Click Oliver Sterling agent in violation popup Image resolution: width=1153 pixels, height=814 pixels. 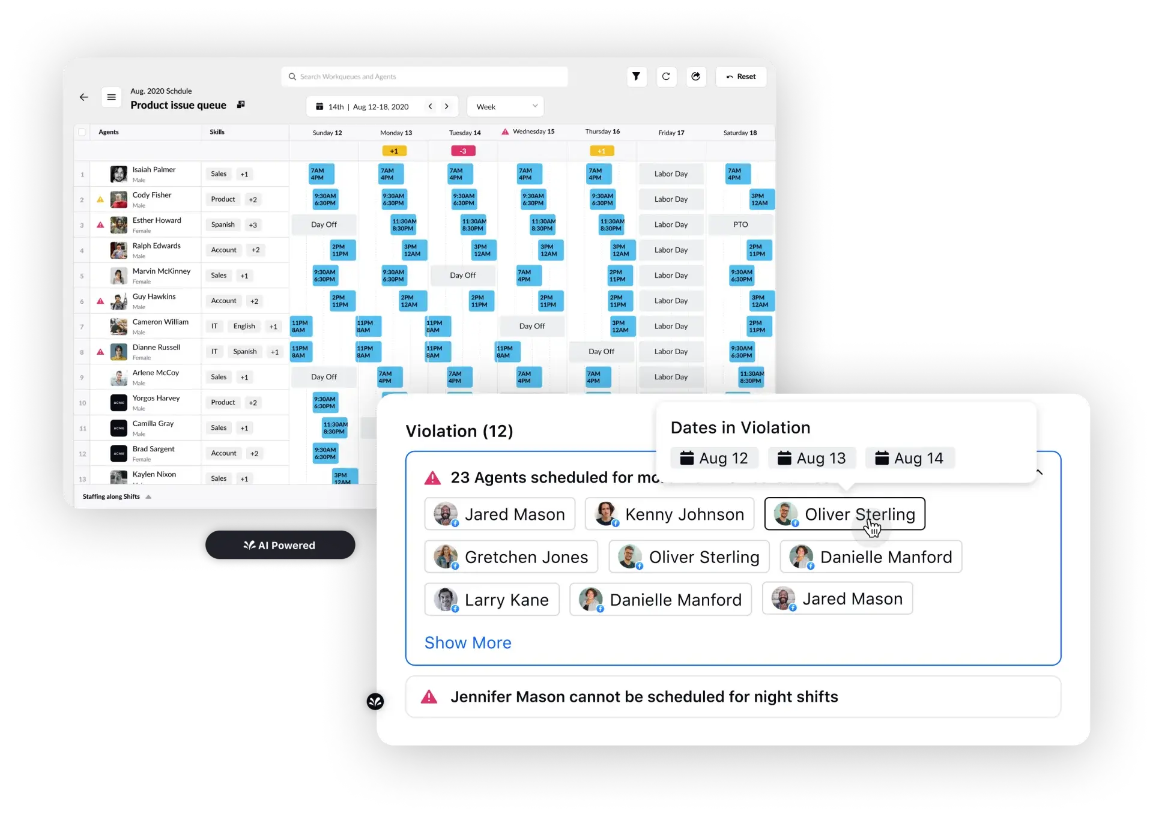click(x=844, y=514)
